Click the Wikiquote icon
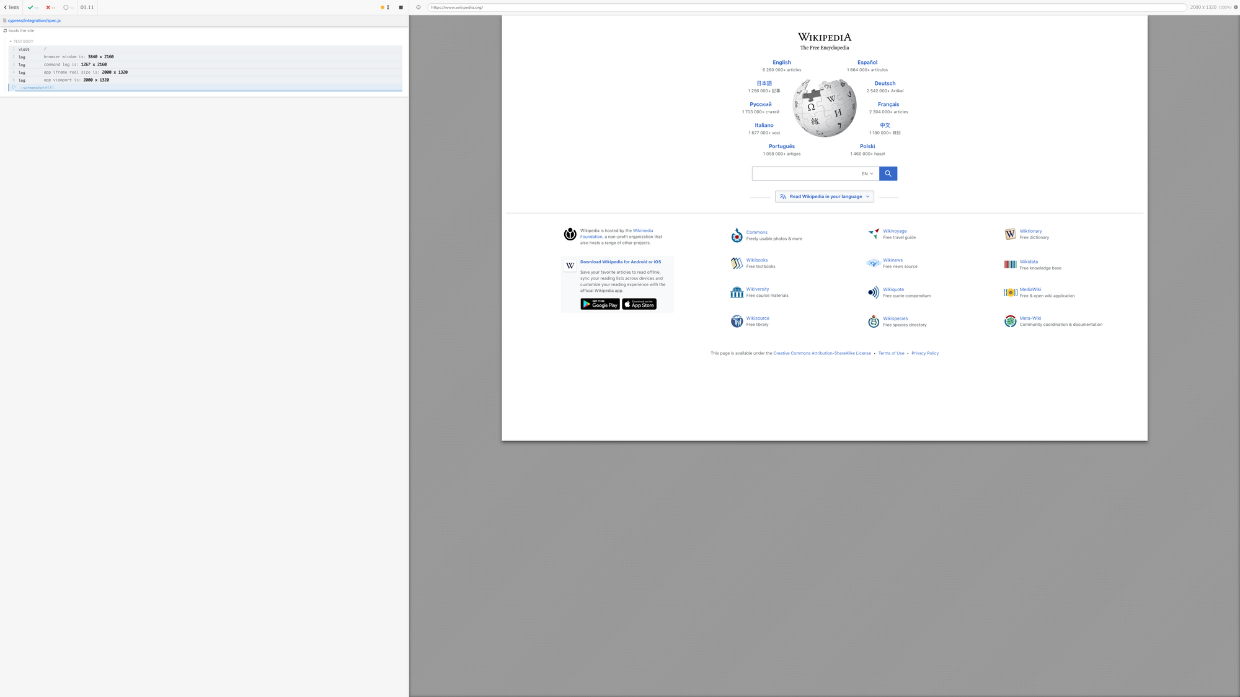Image resolution: width=1240 pixels, height=697 pixels. coord(874,292)
